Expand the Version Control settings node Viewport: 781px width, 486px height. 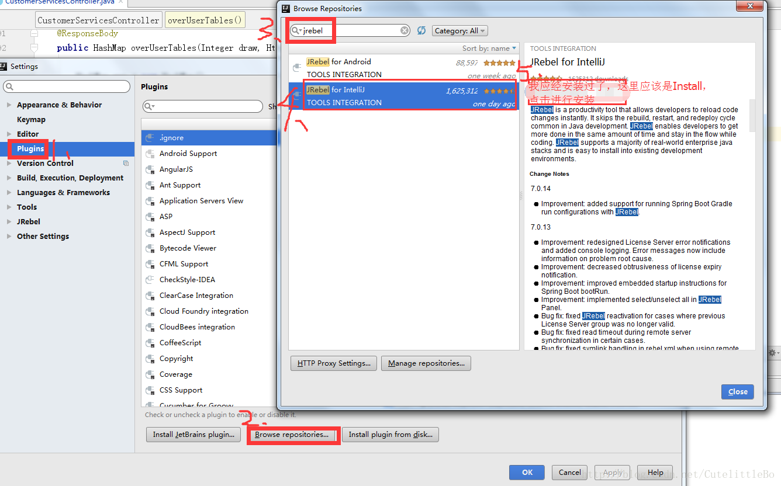tap(9, 164)
